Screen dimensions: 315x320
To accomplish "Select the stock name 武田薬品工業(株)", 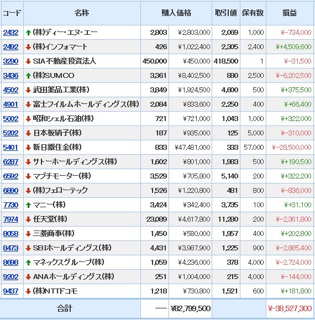I will [x=61, y=90].
